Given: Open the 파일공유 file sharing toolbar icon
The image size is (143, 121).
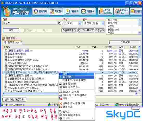Looking at the screenshot, I should [x=88, y=11].
